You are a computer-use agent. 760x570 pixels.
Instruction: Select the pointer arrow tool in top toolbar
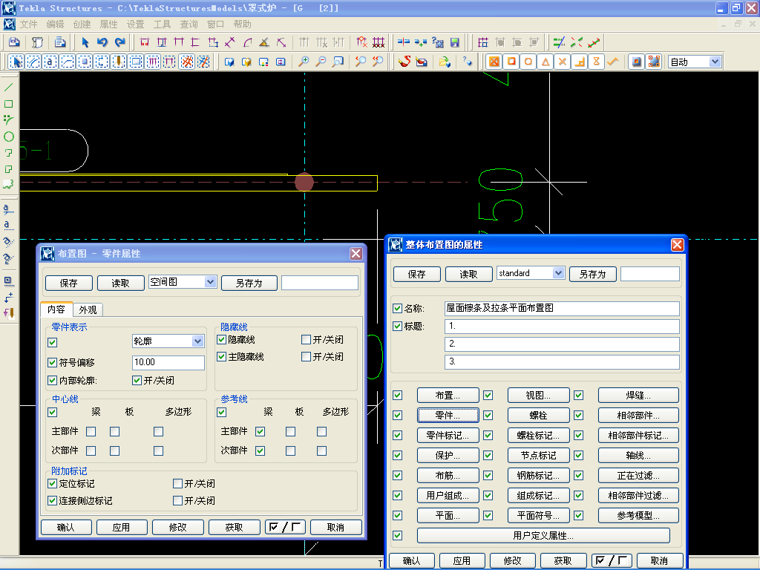[x=85, y=42]
